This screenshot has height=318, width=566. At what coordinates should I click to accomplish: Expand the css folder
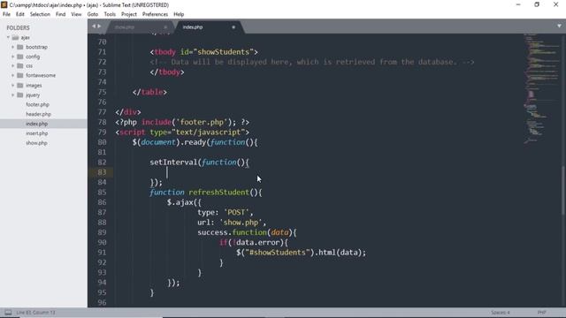(13, 66)
